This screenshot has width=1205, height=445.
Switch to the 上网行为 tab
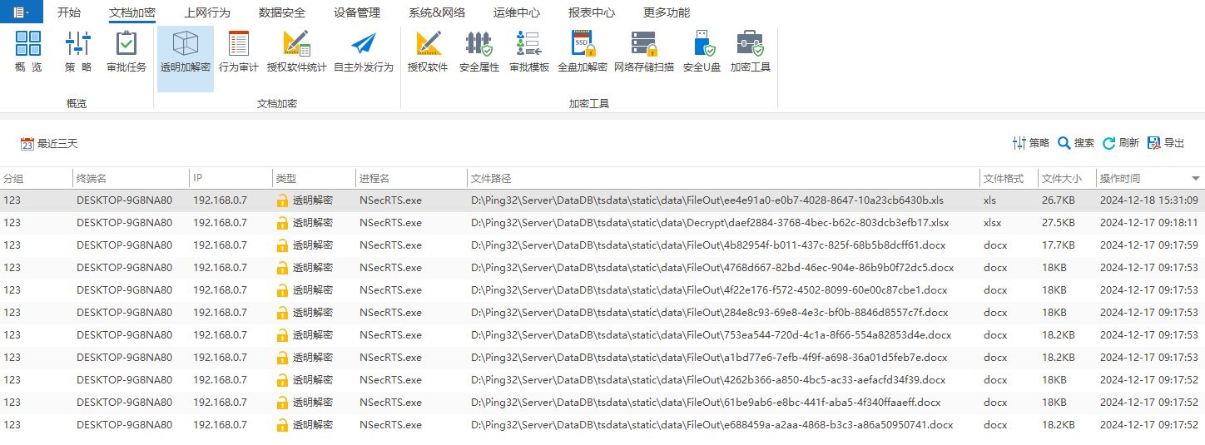207,12
